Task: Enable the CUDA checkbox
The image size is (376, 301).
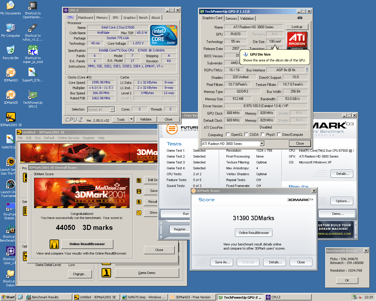Action: 246,135
